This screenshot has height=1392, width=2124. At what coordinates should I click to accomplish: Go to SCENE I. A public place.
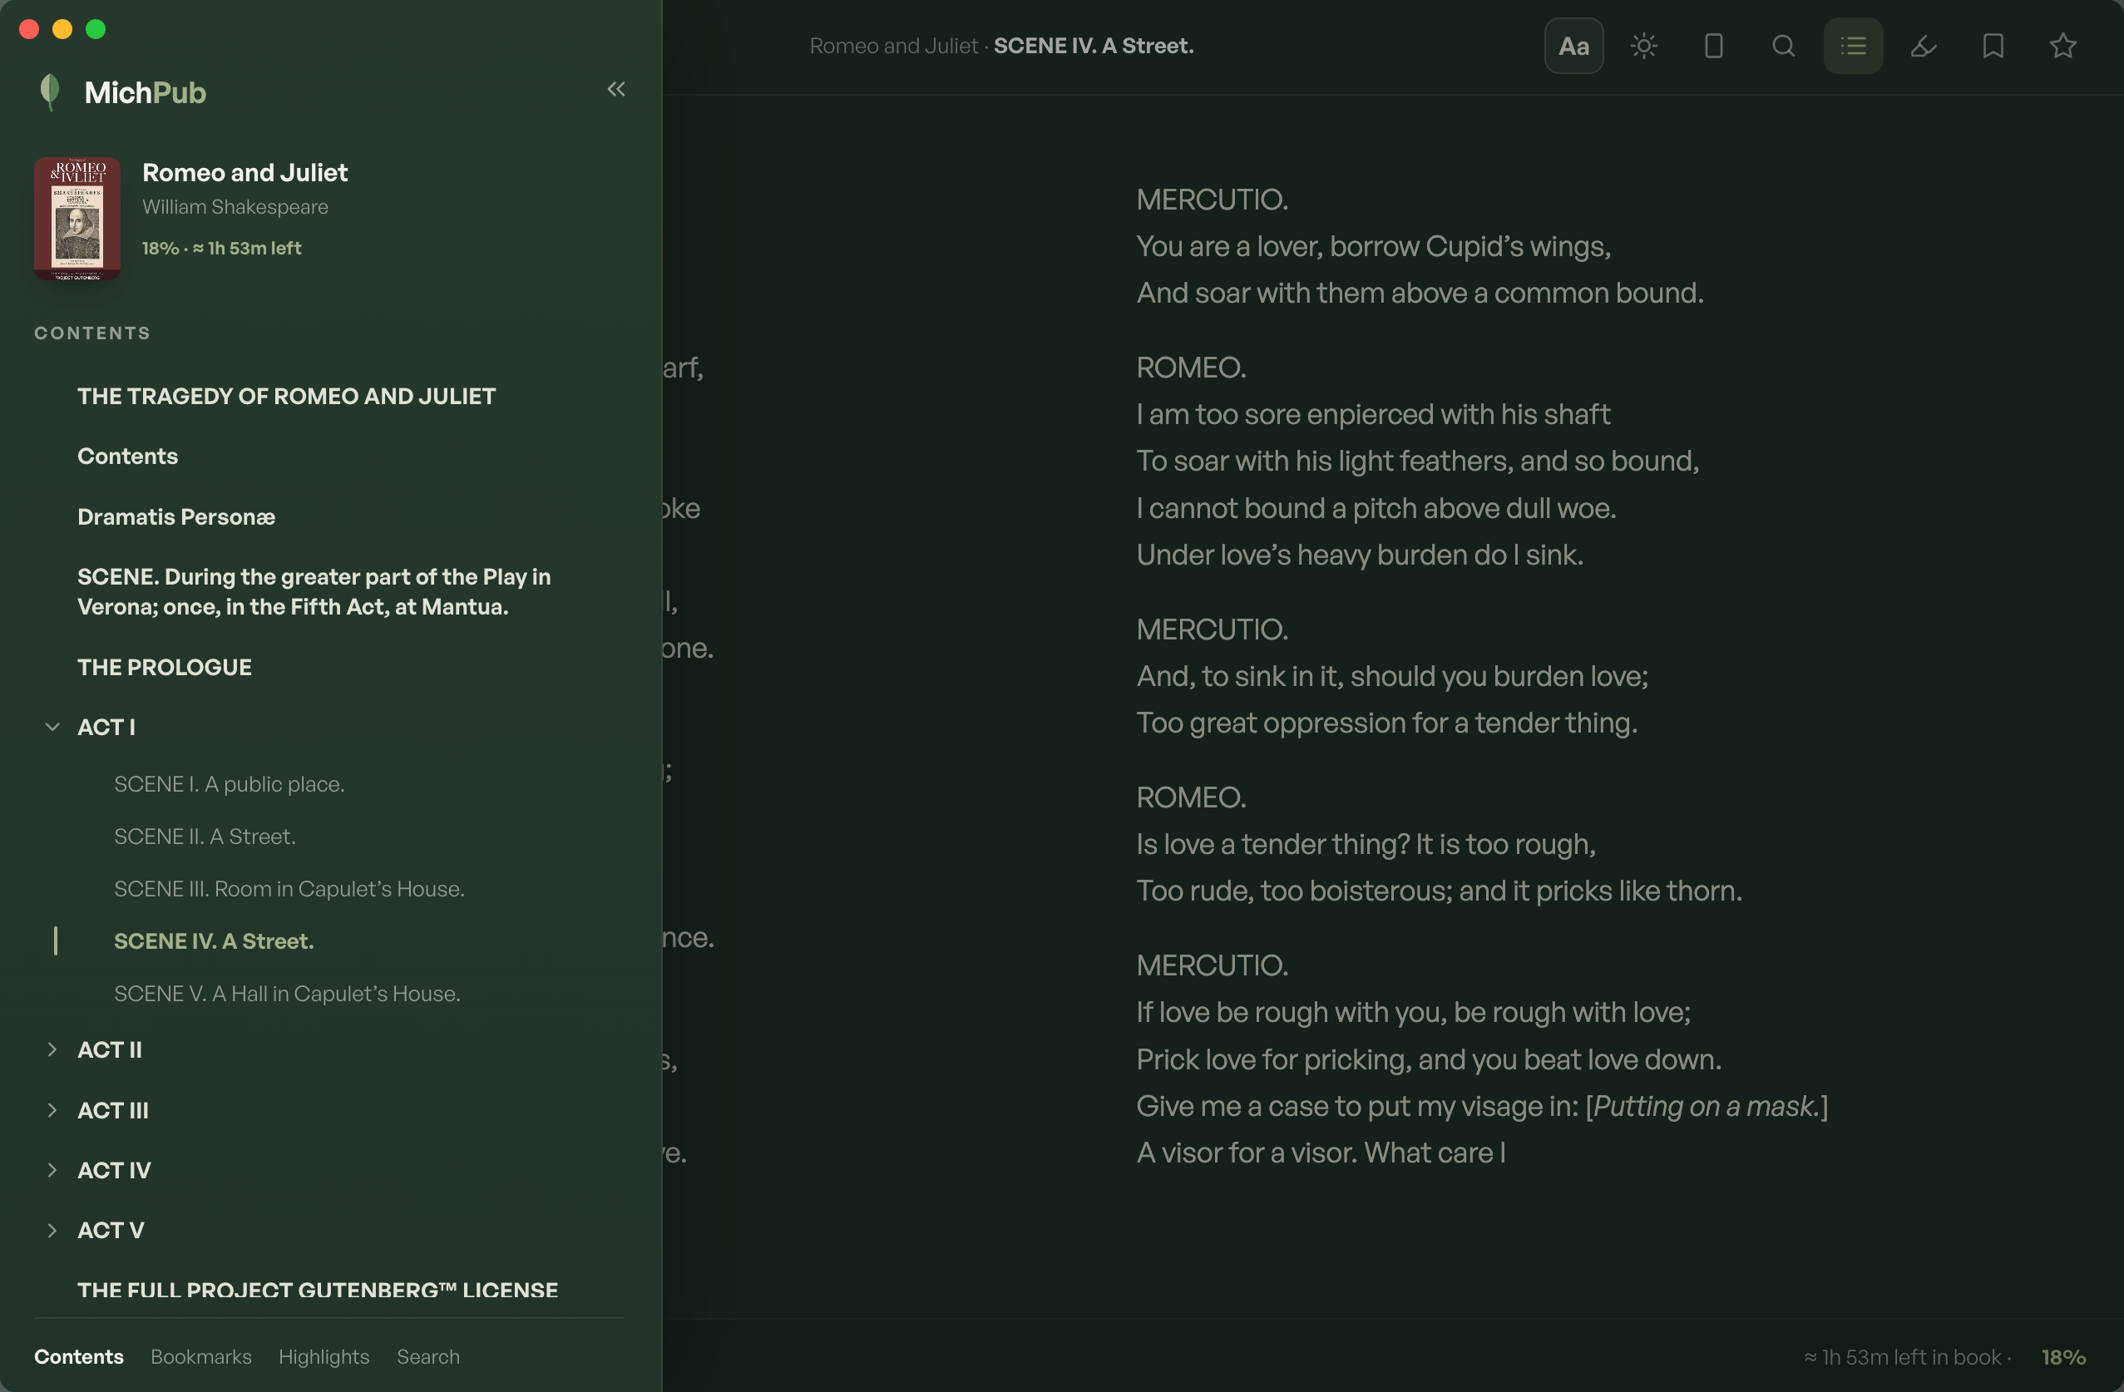[x=230, y=784]
